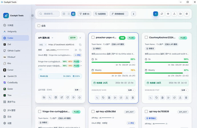Viewport: 197px width, 128px height.
Task: Open 标准 dropdown on CourtneyKeshner card
Action: (184, 90)
